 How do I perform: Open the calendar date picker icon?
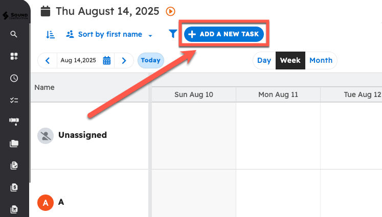point(107,60)
